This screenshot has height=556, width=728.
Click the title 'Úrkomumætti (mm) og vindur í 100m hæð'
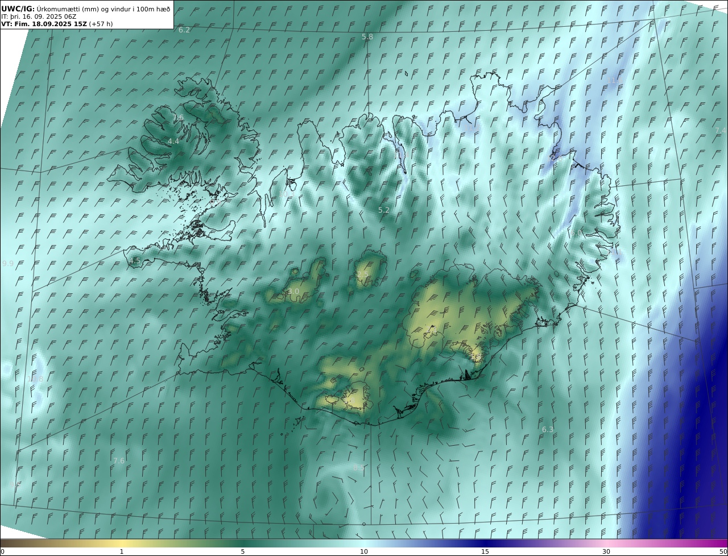103,9
